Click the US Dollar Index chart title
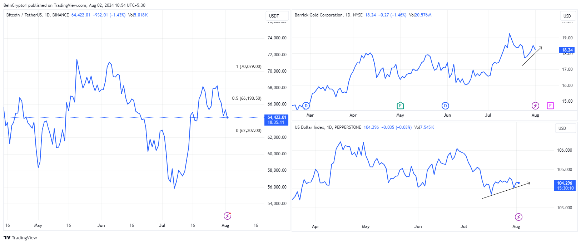The image size is (581, 244). 328,127
